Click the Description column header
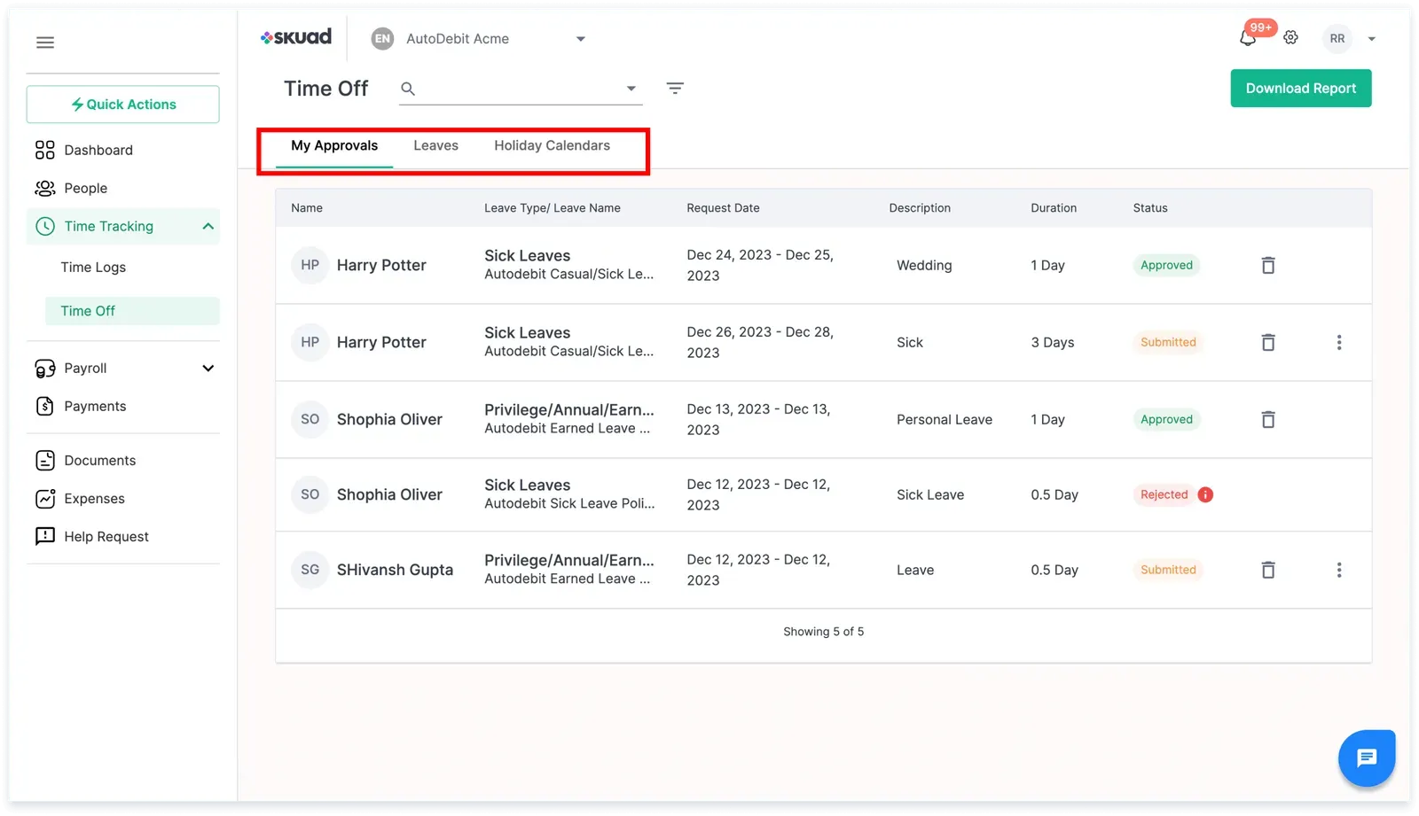Image resolution: width=1419 pixels, height=816 pixels. pos(920,208)
